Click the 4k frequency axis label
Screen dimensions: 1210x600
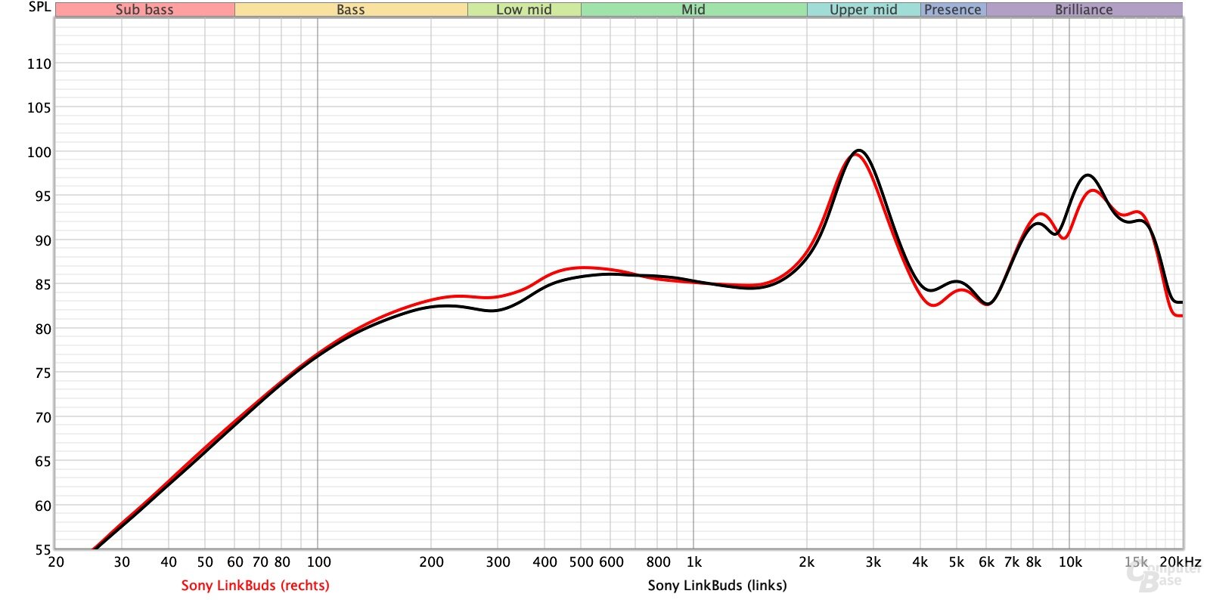920,562
